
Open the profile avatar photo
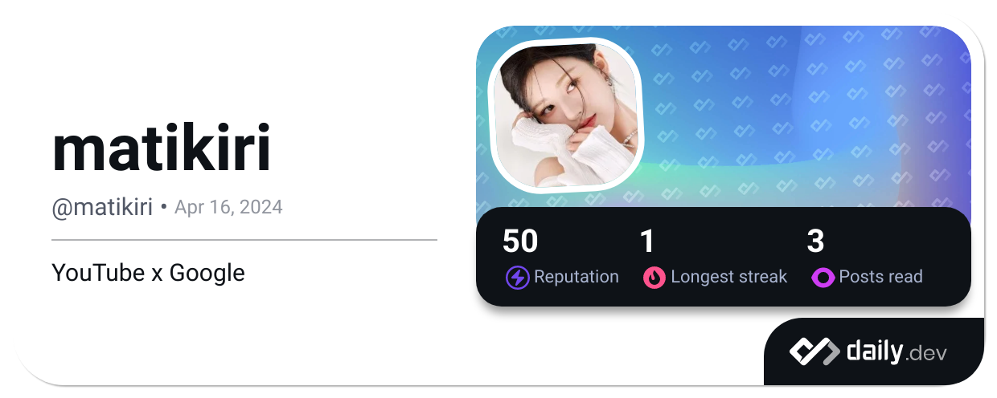pos(566,113)
